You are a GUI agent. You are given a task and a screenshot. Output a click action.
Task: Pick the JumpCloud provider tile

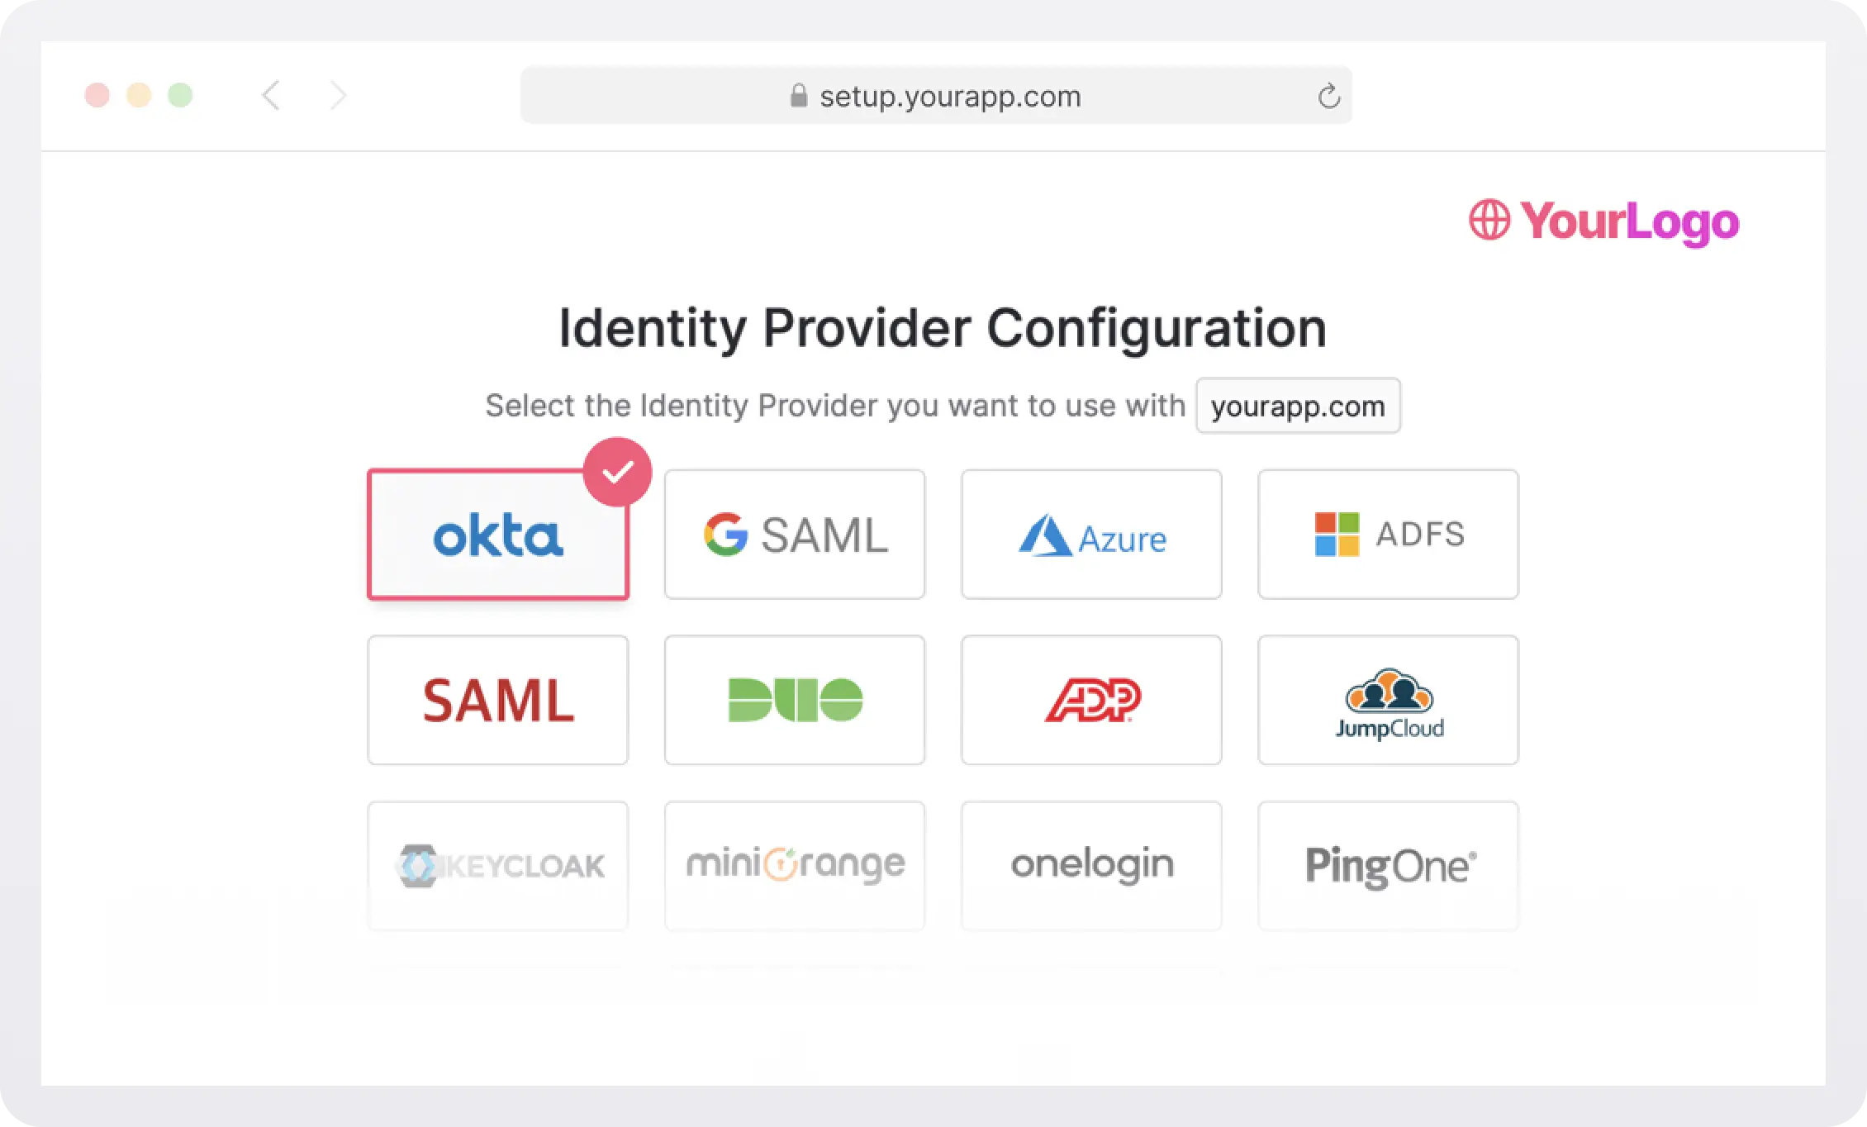tap(1388, 701)
